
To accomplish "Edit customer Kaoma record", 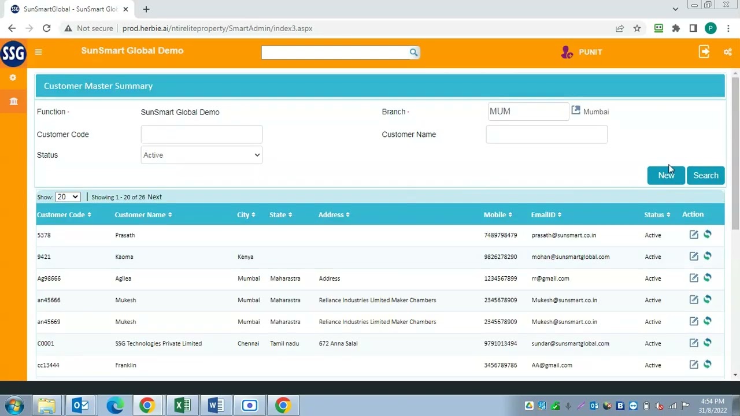I will pos(694,257).
